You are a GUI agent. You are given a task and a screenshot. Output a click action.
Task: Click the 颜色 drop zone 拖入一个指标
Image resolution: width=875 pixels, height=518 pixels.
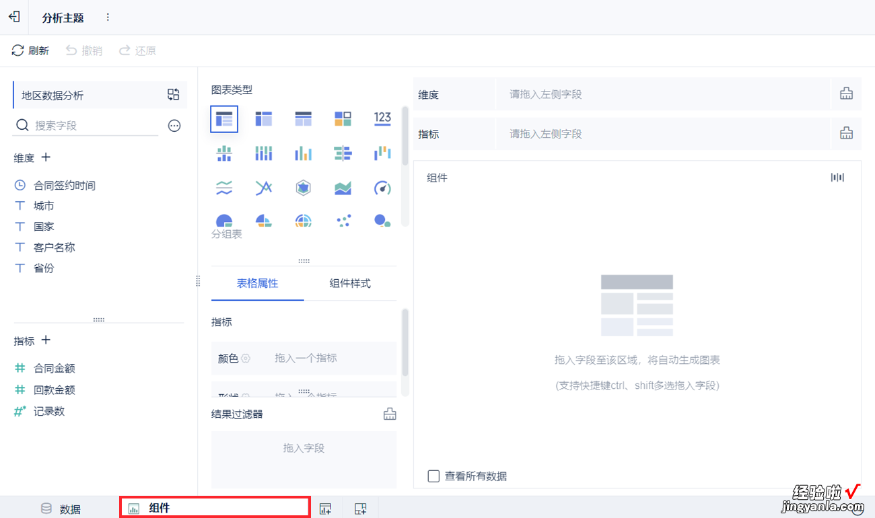point(306,358)
